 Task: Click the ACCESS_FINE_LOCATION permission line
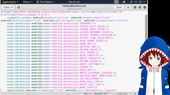tap(60, 38)
